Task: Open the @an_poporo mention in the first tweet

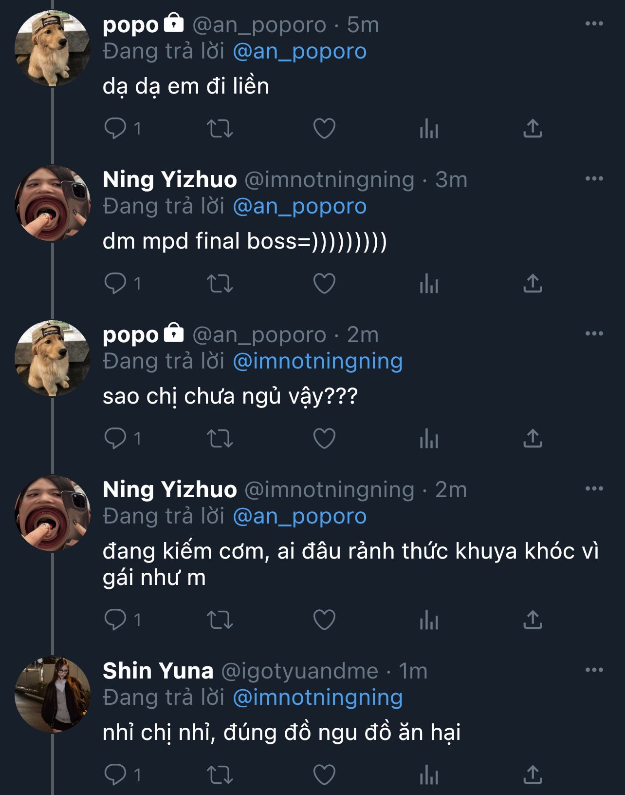Action: (x=299, y=51)
